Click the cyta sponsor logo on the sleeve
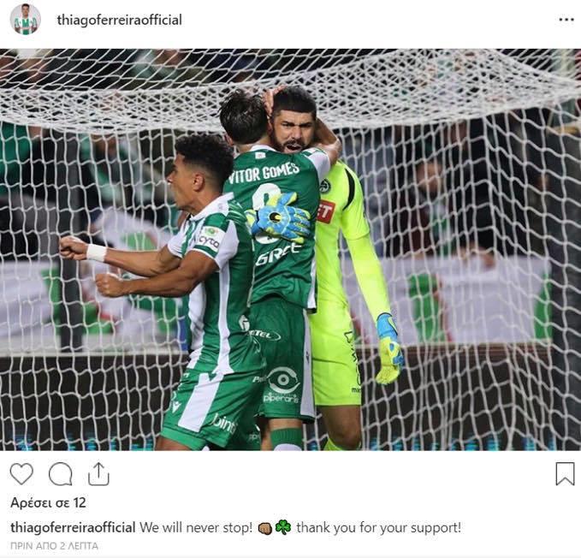This screenshot has height=558, width=581. [x=210, y=239]
